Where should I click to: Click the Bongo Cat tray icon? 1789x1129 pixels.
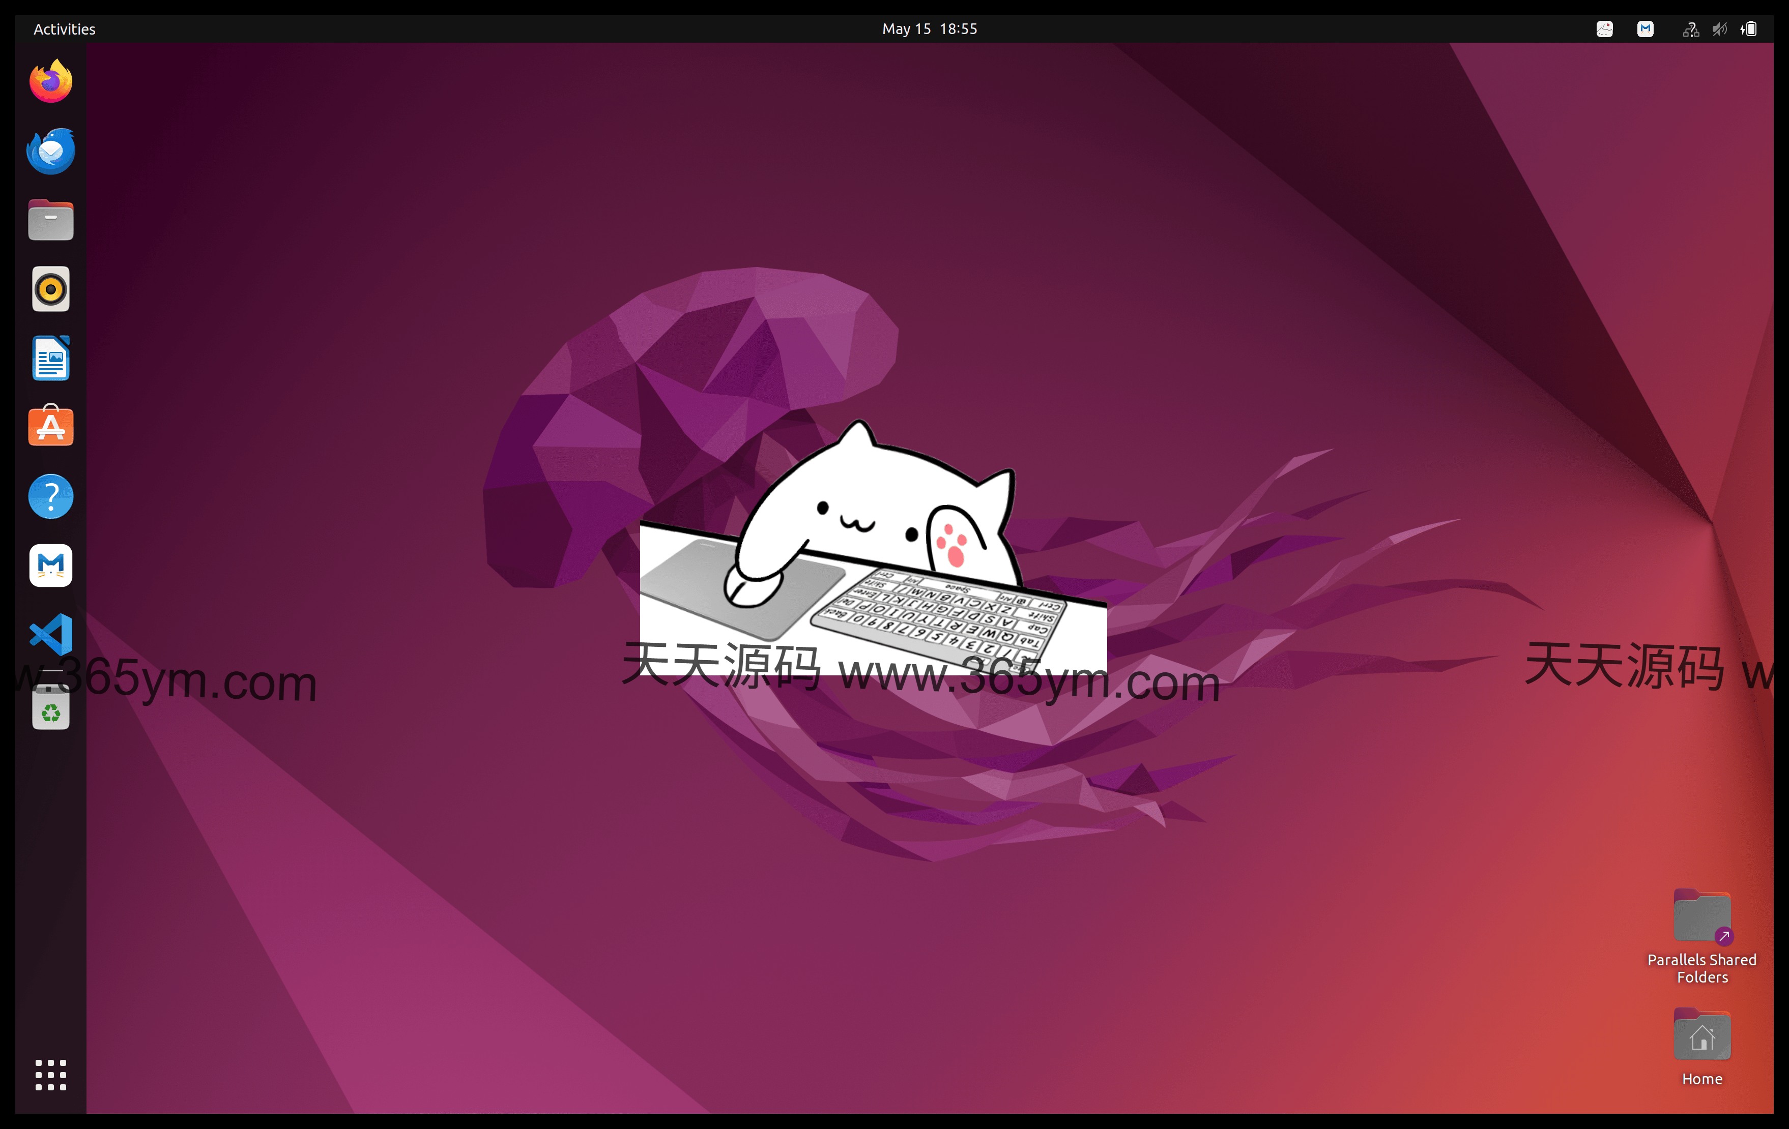tap(1605, 29)
